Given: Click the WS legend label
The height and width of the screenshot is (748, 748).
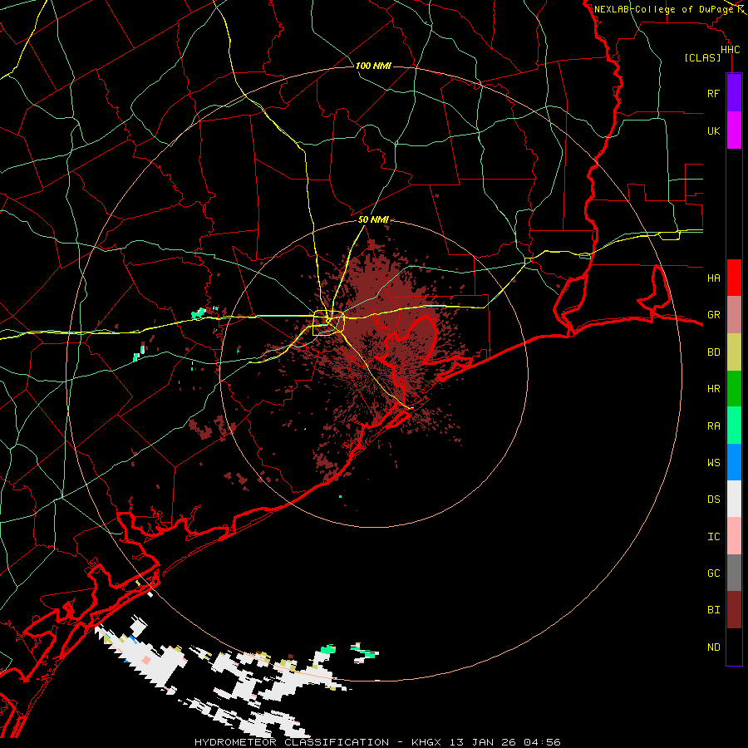Looking at the screenshot, I should click(x=713, y=463).
